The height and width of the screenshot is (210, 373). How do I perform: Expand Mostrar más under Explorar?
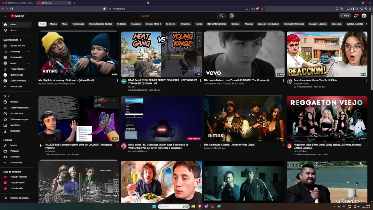pyautogui.click(x=17, y=162)
